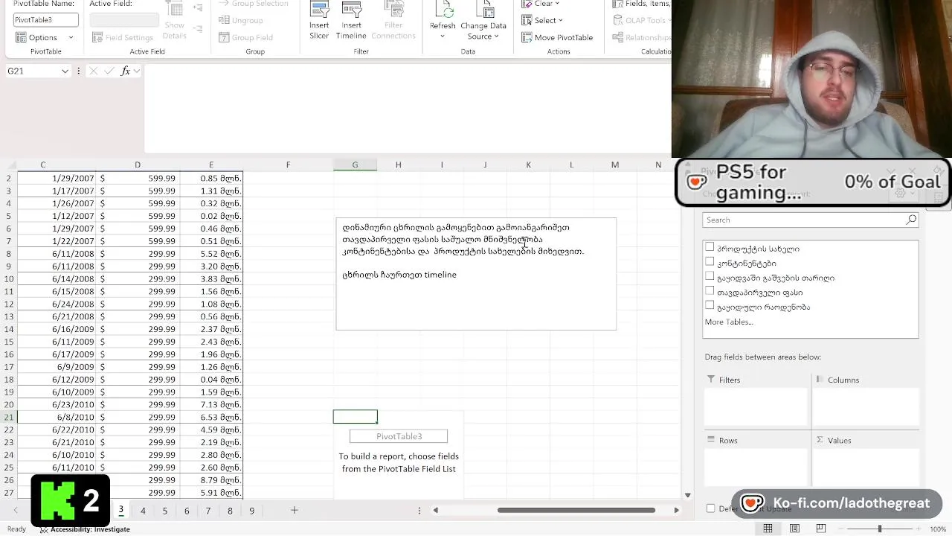Screen dimensions: 952x536
Task: Click the Rows drop area
Action: [x=756, y=467]
